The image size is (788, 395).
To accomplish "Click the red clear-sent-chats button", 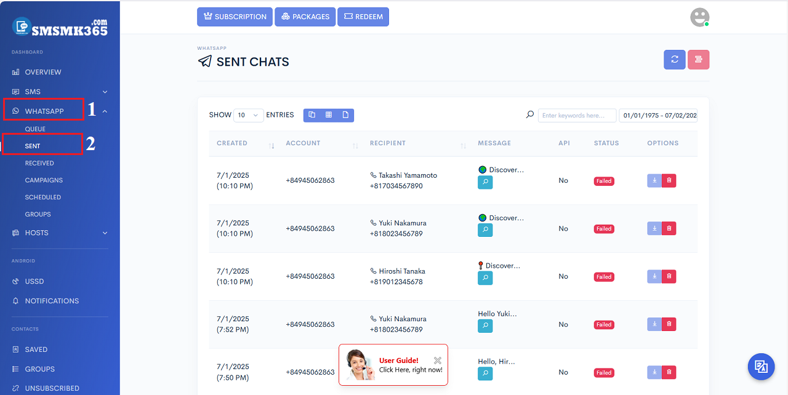I will [699, 59].
